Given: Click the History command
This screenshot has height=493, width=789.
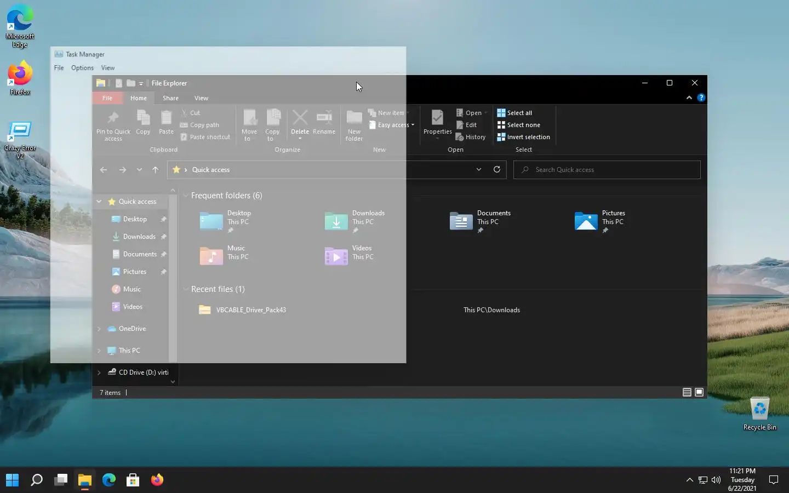Looking at the screenshot, I should [x=471, y=137].
